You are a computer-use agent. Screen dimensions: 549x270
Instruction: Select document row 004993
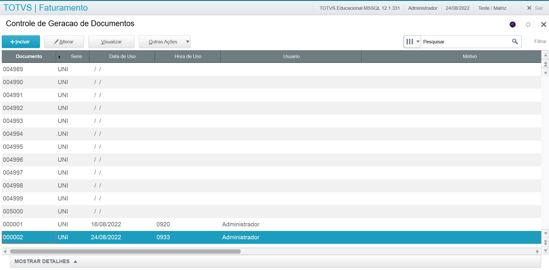pos(271,121)
